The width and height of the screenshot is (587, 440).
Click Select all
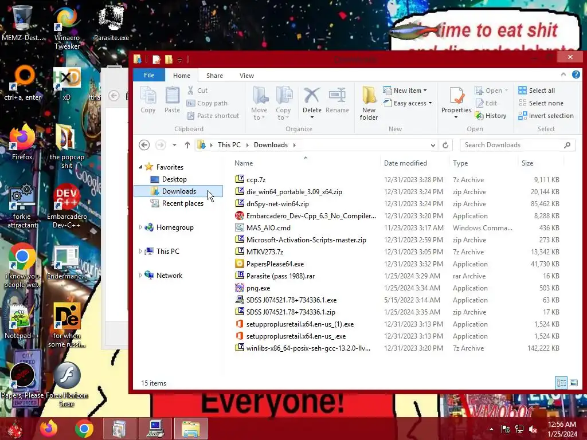coord(537,91)
